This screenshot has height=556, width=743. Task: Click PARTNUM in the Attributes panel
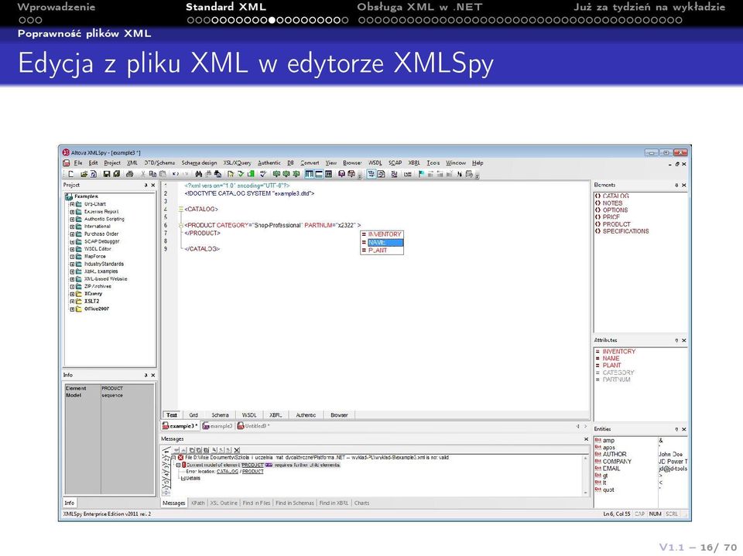(x=617, y=380)
